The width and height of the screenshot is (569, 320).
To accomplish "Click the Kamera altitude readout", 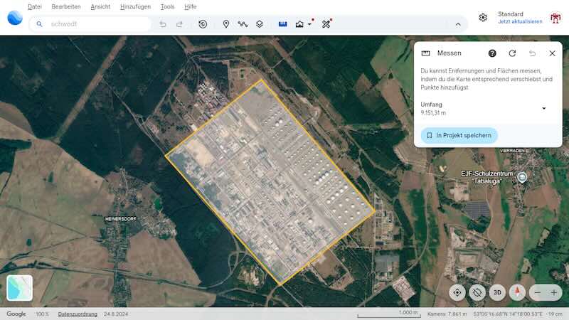I will pos(447,314).
